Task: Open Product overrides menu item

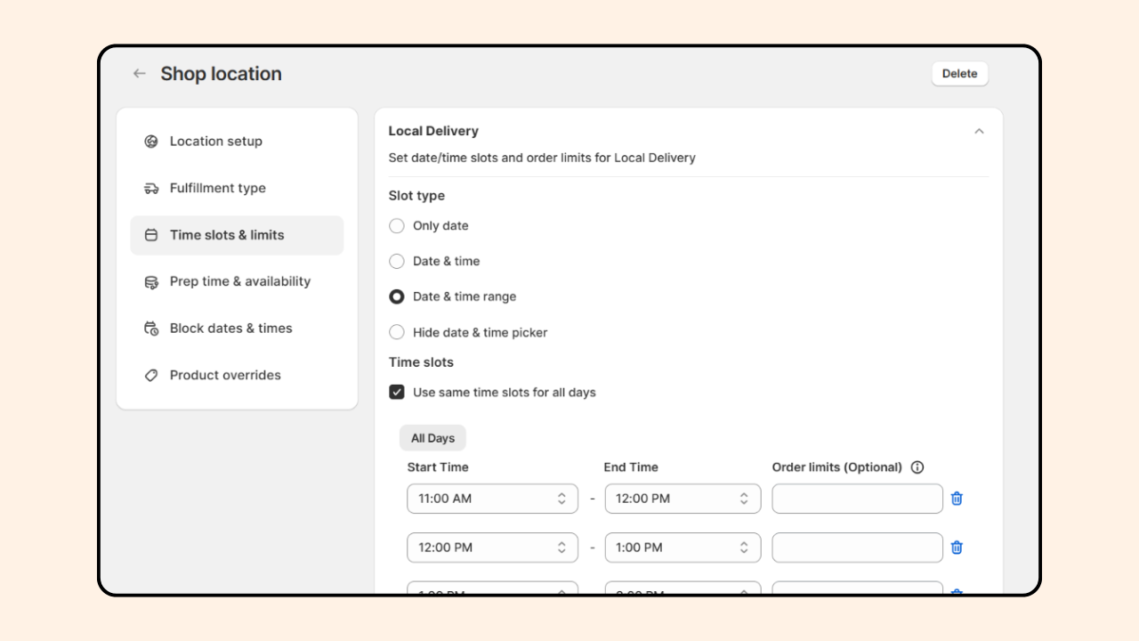Action: coord(237,376)
